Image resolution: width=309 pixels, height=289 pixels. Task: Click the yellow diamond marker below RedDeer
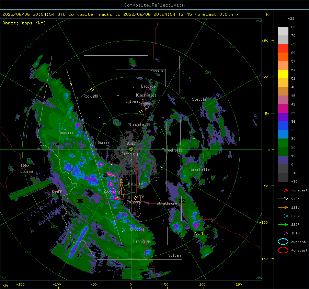coord(141,112)
